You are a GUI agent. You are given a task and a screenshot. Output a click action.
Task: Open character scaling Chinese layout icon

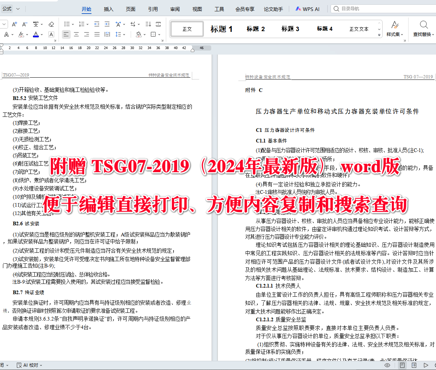[118, 24]
